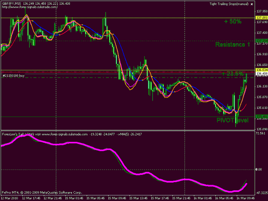This screenshot has width=268, height=201.
Task: Click the expert advisor disabled cross icon
Action: coord(252,4)
